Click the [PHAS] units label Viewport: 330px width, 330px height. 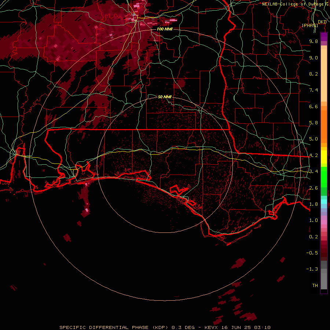click(310, 25)
